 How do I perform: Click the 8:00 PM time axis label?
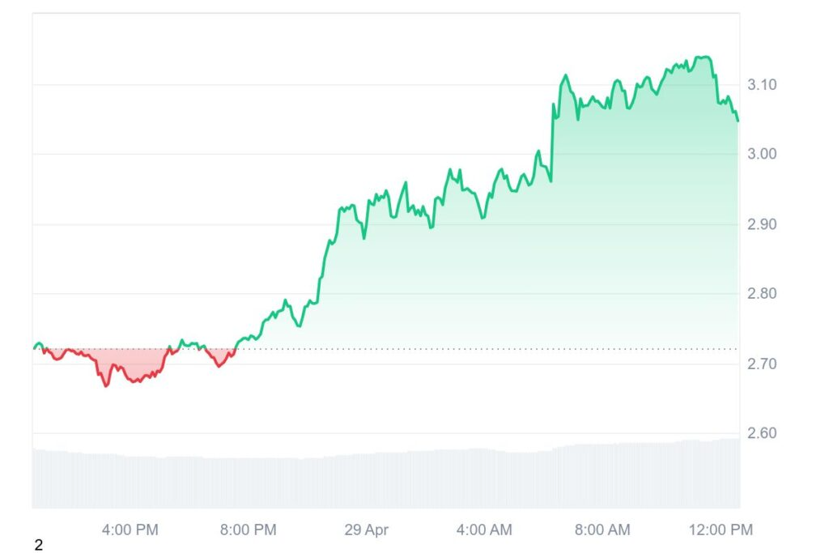point(248,530)
